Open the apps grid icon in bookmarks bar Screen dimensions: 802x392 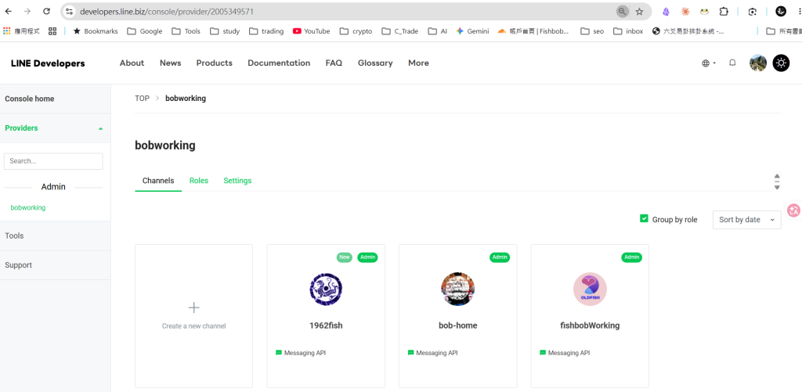coord(52,31)
